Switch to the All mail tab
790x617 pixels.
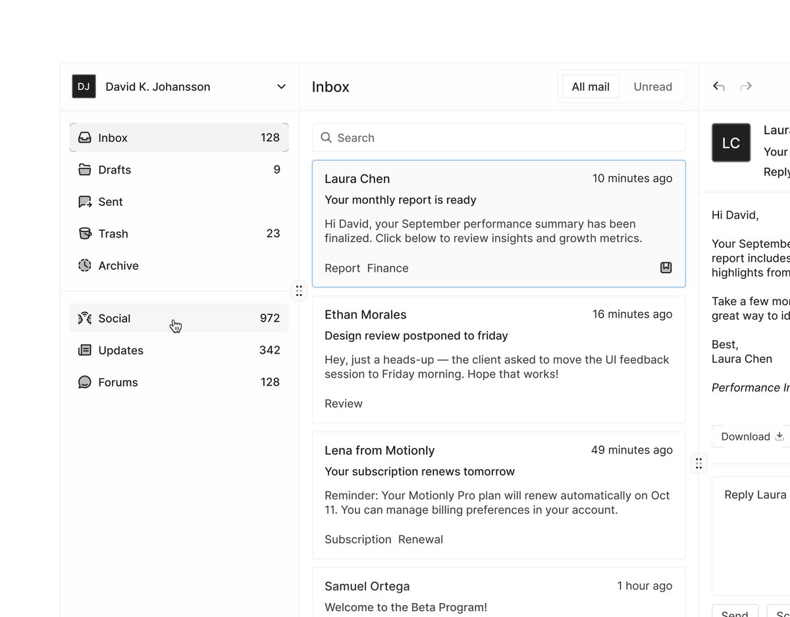point(591,86)
